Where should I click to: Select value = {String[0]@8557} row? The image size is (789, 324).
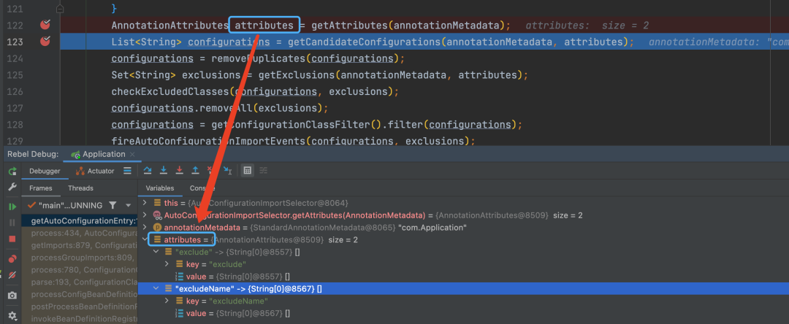pos(463,277)
